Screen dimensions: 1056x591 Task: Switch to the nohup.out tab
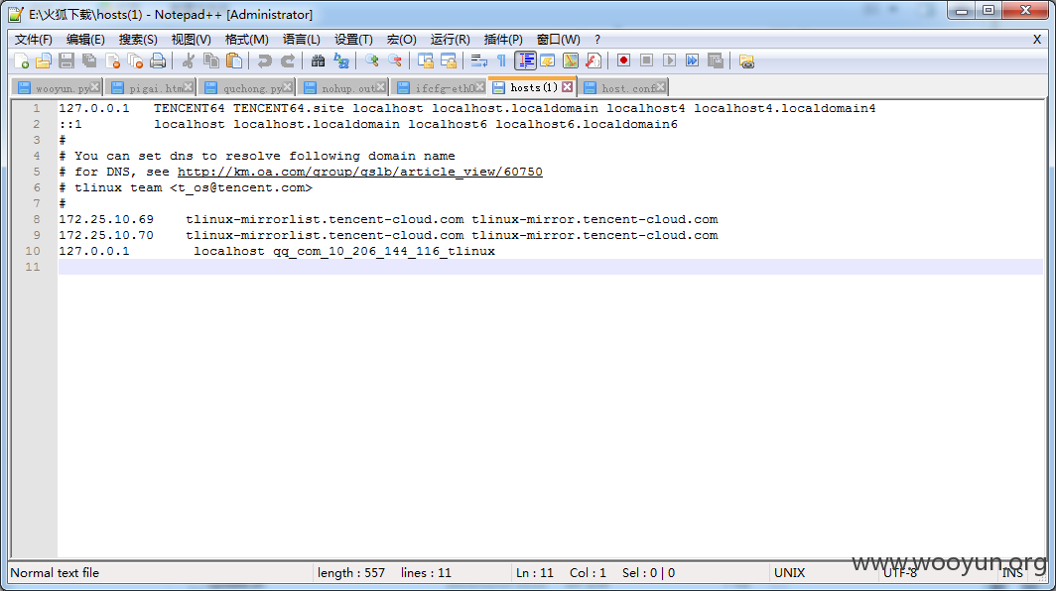(x=342, y=88)
